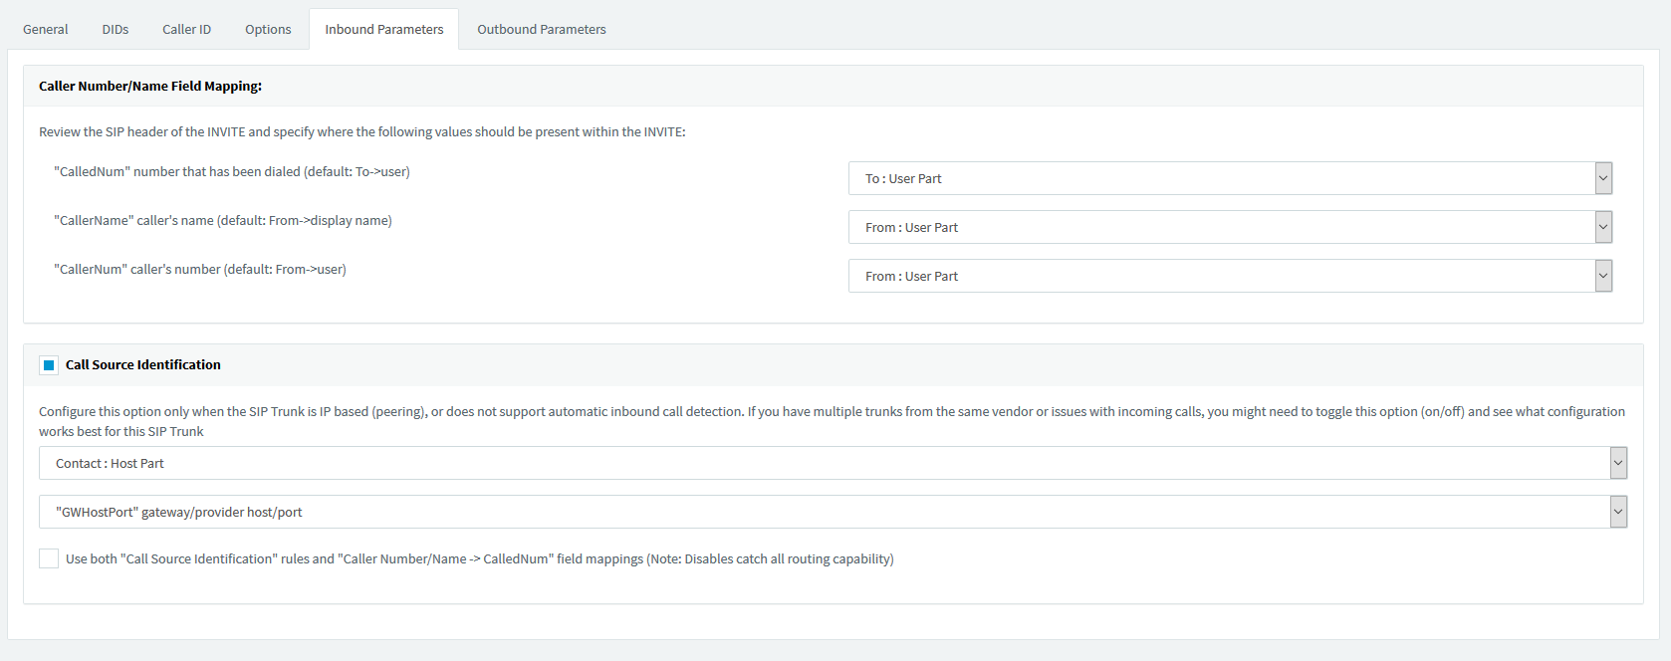Screen dimensions: 1671x661
Task: Open the CallerNum mapping dropdown
Action: point(1230,276)
